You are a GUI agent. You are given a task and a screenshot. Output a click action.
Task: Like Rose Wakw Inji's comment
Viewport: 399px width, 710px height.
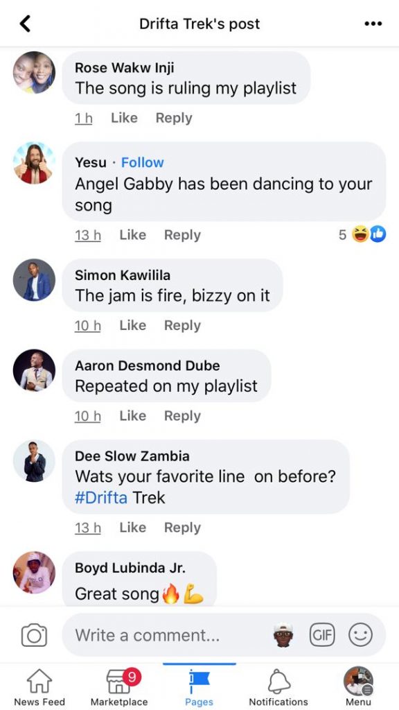coord(124,118)
